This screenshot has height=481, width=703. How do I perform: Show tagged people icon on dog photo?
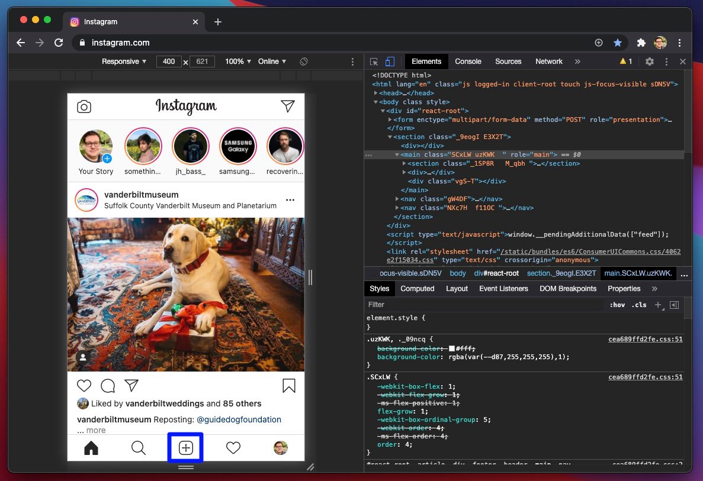[x=83, y=357]
